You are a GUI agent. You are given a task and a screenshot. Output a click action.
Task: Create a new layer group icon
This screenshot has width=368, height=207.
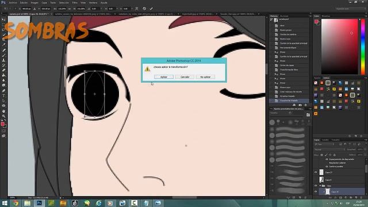[351, 198]
